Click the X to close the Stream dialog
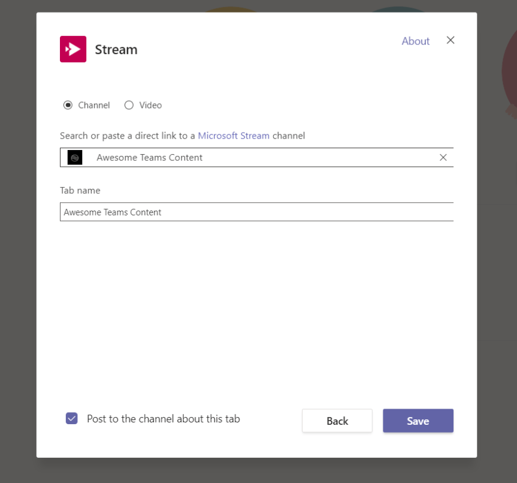This screenshot has height=483, width=517. [450, 40]
